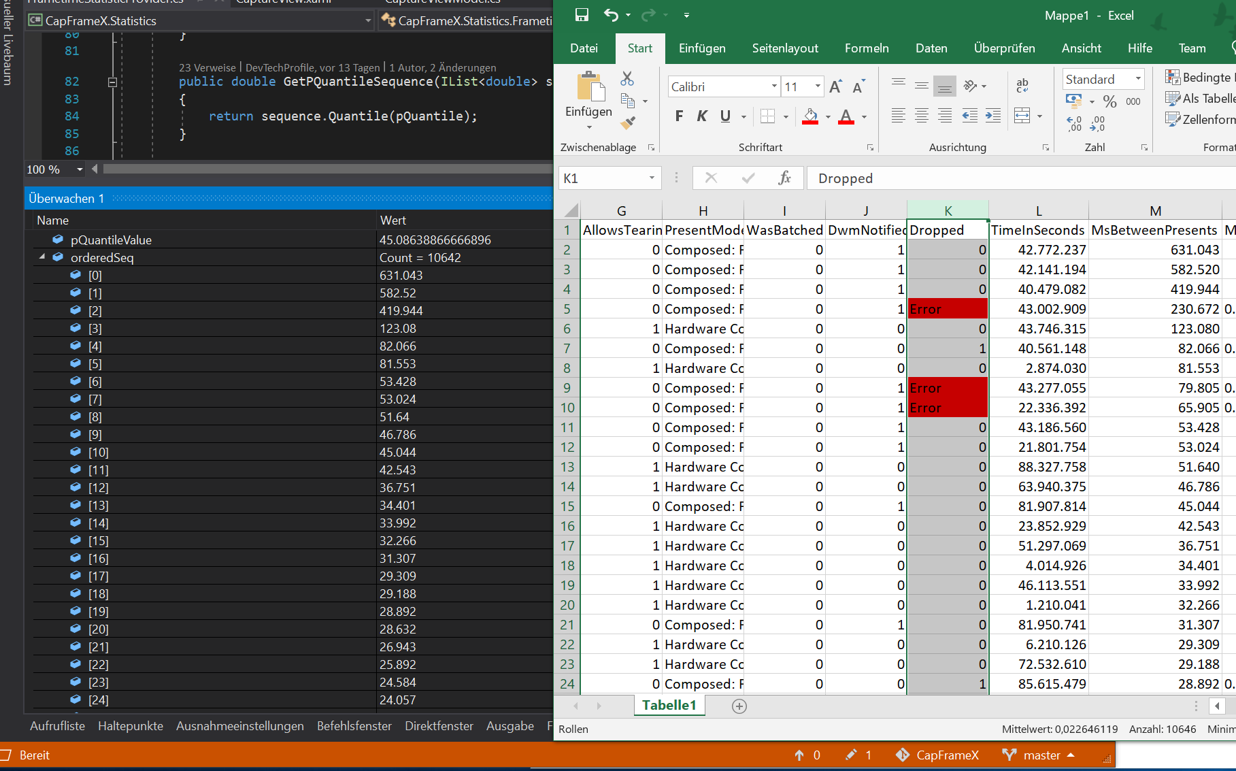This screenshot has height=771, width=1236.
Task: Open font color dropdown arrow
Action: click(864, 117)
